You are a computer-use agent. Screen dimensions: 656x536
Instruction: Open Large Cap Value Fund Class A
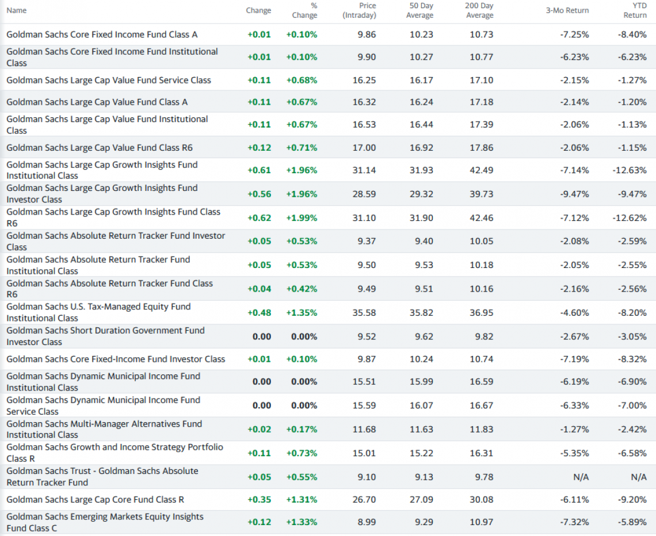coord(97,102)
